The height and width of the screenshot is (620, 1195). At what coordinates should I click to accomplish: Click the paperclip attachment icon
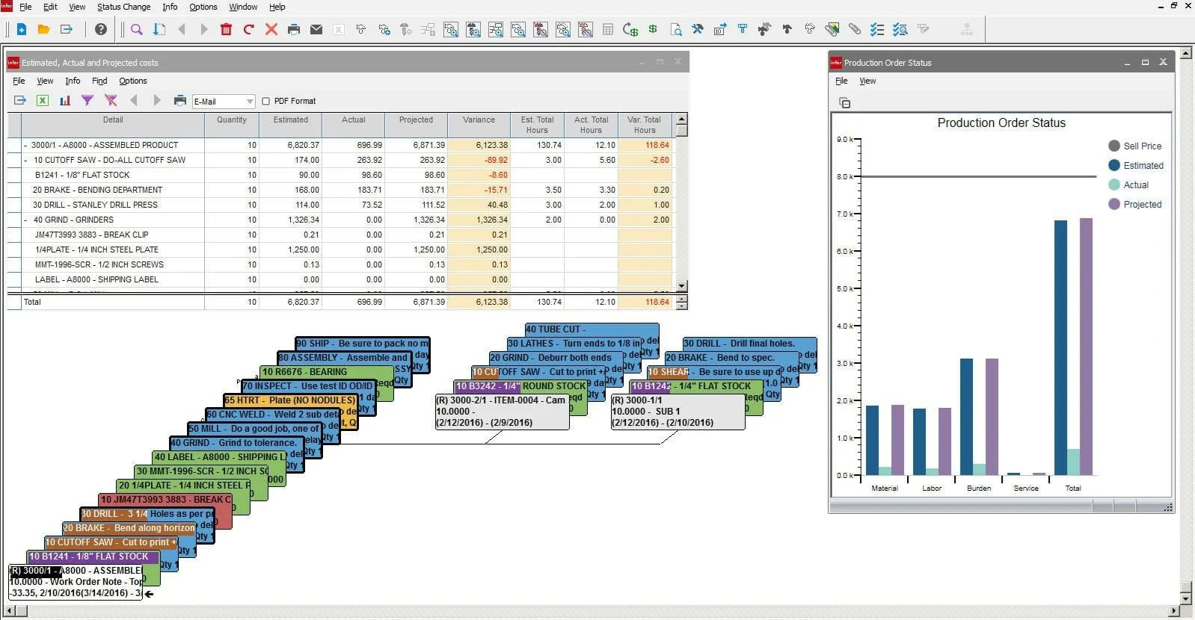coord(855,29)
